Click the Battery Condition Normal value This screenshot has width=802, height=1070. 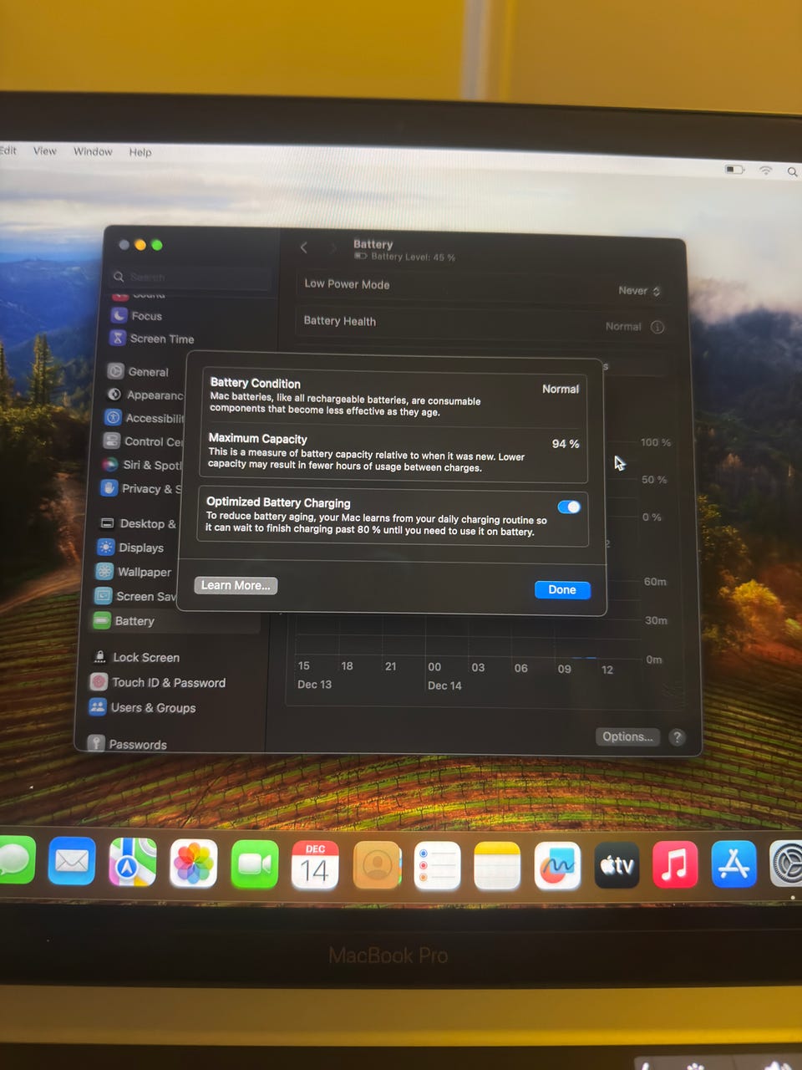click(x=561, y=390)
